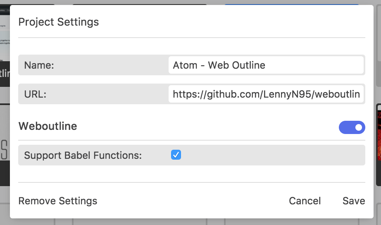Image resolution: width=381 pixels, height=225 pixels.
Task: Click the black card peeking above the dialog
Action: pyautogui.click(x=140, y=5)
